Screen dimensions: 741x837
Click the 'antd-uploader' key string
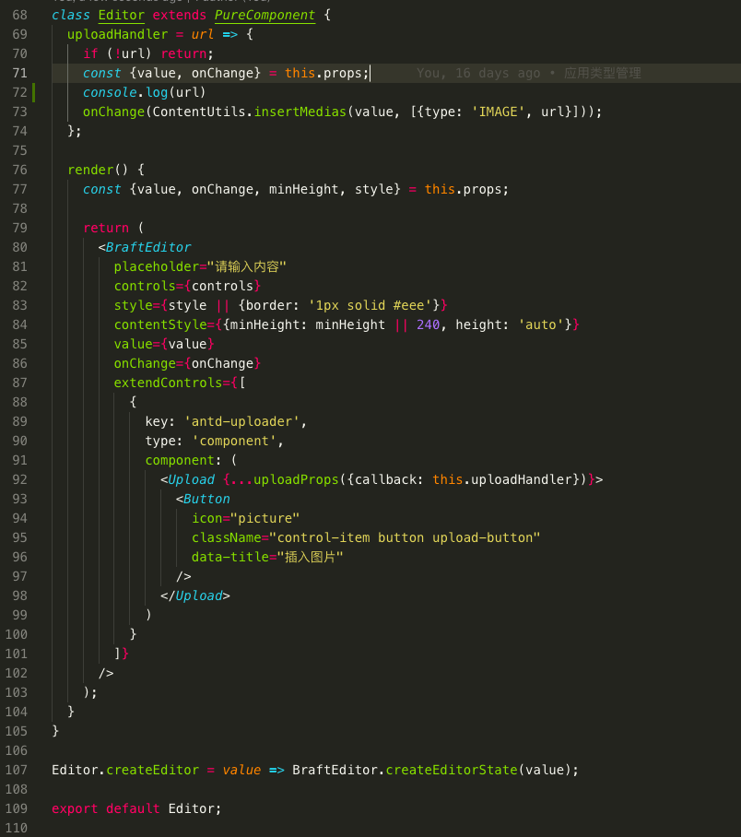tap(241, 421)
